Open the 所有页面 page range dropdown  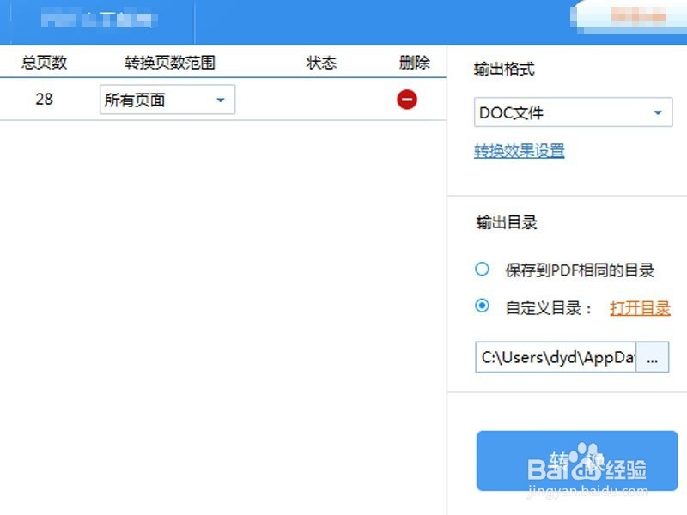pyautogui.click(x=167, y=100)
